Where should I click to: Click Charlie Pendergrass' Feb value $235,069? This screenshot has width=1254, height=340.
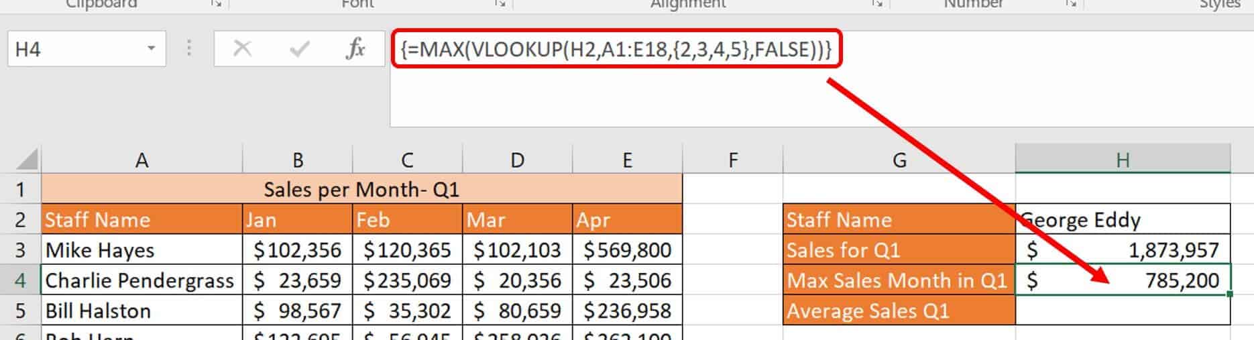point(407,280)
